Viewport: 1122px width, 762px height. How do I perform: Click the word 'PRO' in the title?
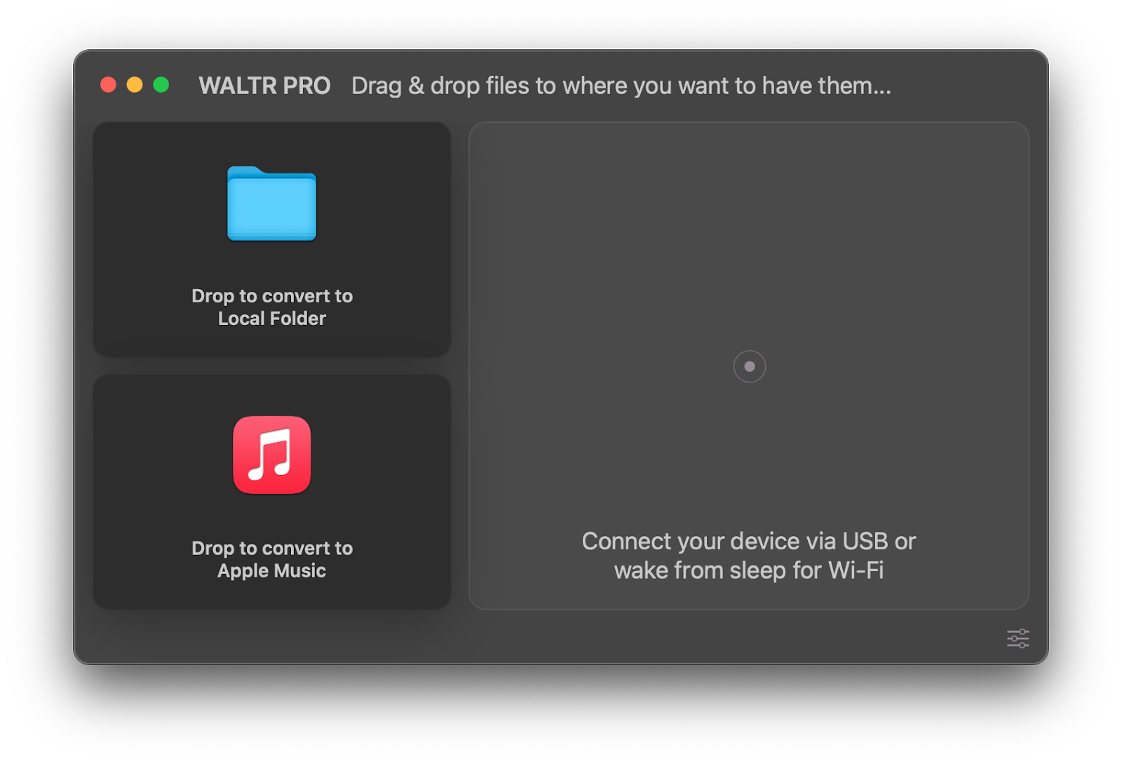(x=307, y=86)
